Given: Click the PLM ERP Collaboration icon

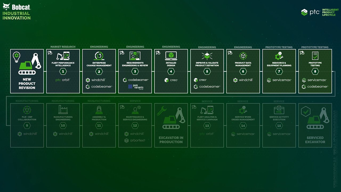Looking at the screenshot, I should 27,110.
